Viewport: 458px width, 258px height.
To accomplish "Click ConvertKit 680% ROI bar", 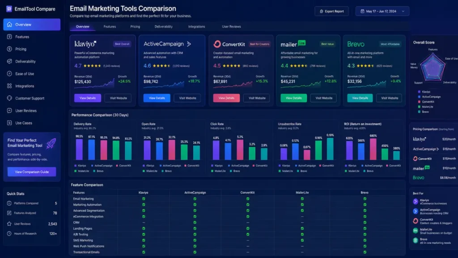I will tap(373, 149).
